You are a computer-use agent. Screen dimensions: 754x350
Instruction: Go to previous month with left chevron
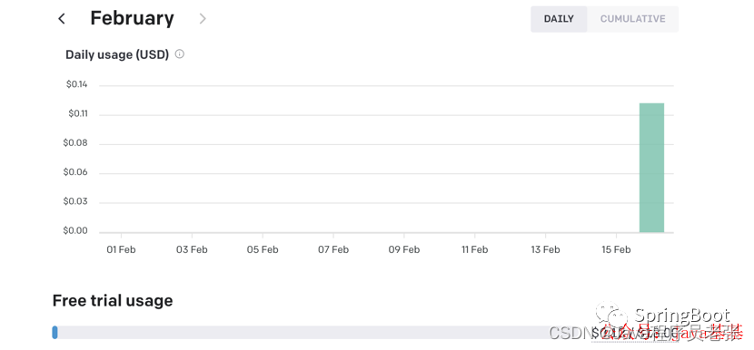tap(61, 19)
